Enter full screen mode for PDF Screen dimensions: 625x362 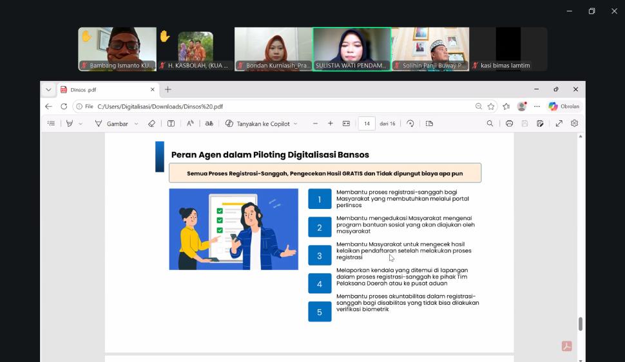[x=559, y=123]
